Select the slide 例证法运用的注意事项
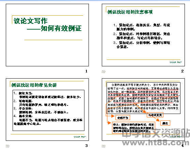The height and width of the screenshot is (149, 190). click(143, 35)
